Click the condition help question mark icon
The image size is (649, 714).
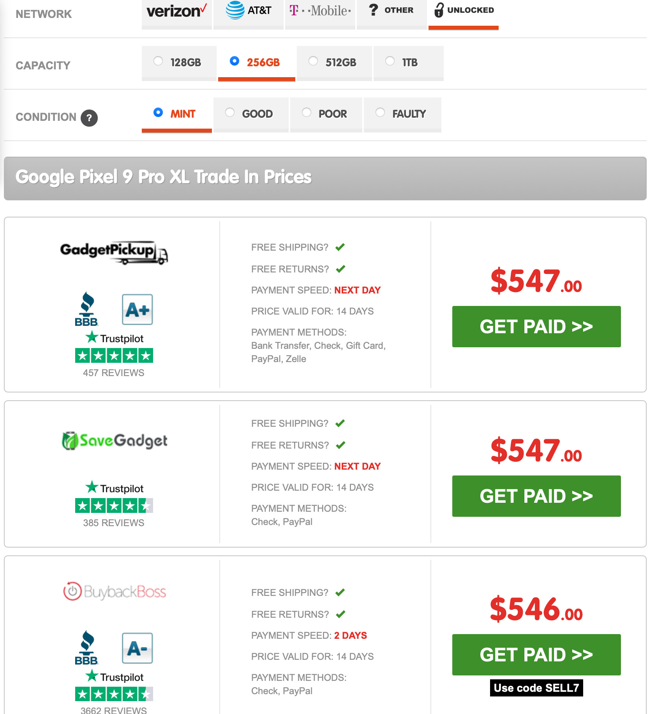tap(89, 118)
